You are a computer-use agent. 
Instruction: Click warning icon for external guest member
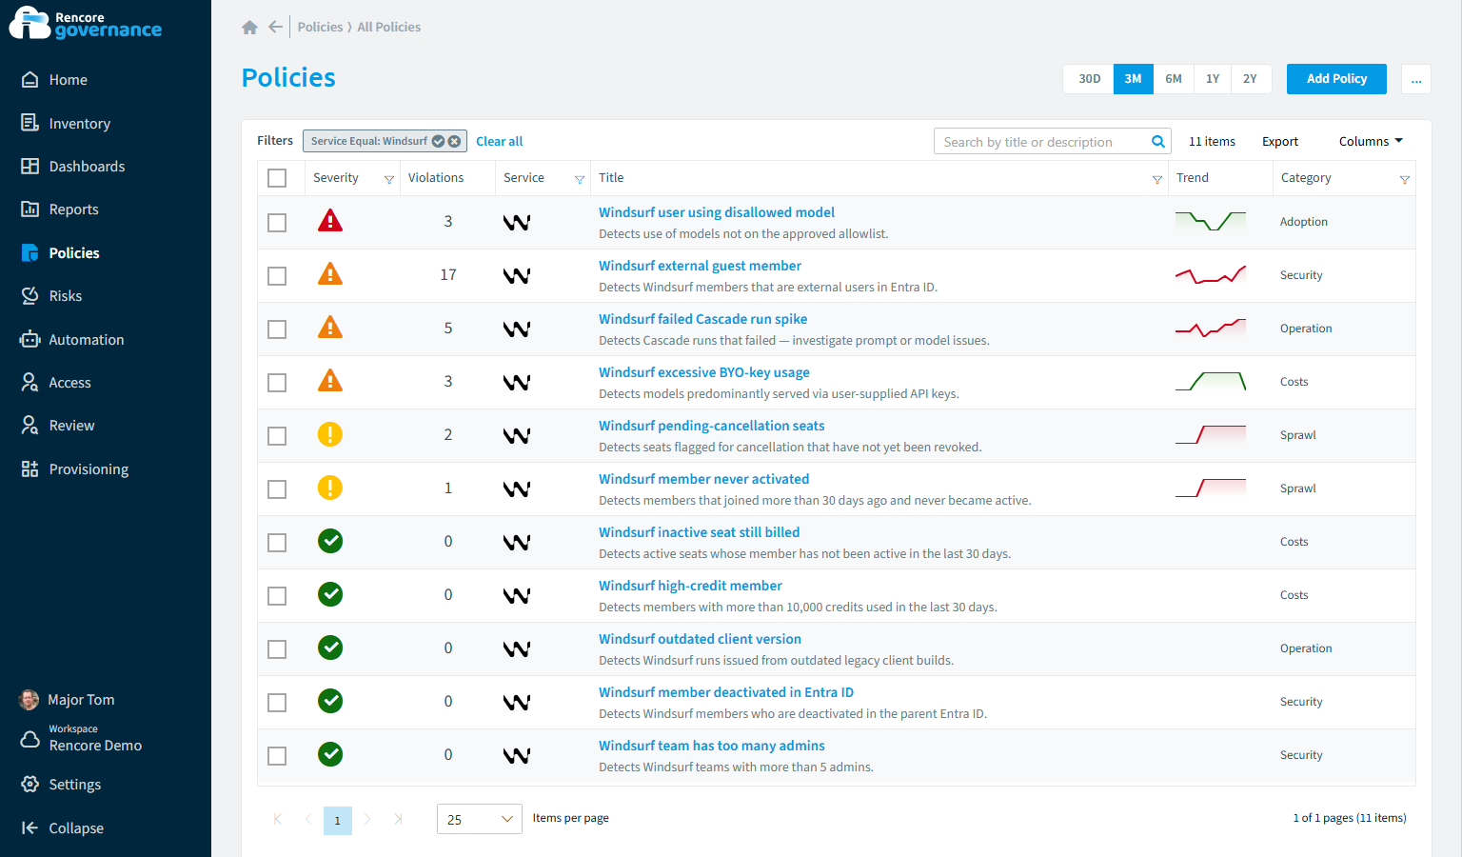click(330, 274)
